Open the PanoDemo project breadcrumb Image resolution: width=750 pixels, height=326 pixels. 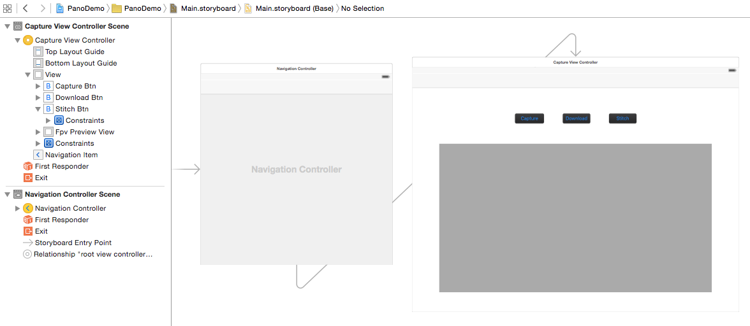click(80, 8)
